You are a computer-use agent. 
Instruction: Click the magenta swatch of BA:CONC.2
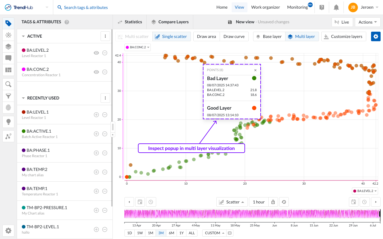coord(24,69)
